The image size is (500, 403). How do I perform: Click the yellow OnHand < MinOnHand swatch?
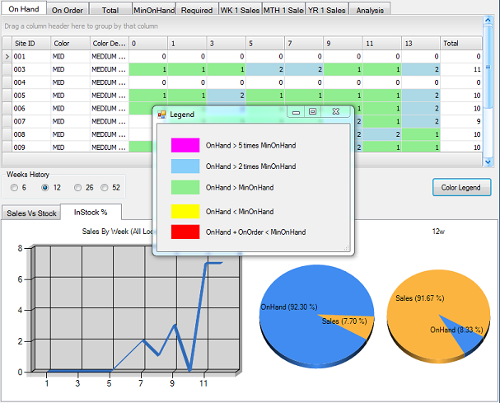coord(185,211)
